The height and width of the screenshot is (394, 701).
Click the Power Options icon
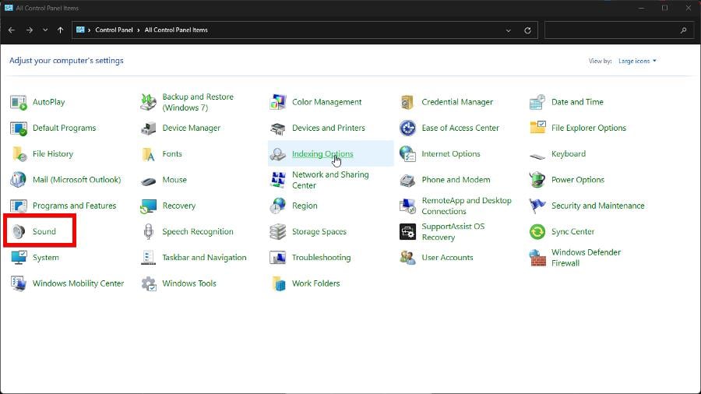(537, 180)
